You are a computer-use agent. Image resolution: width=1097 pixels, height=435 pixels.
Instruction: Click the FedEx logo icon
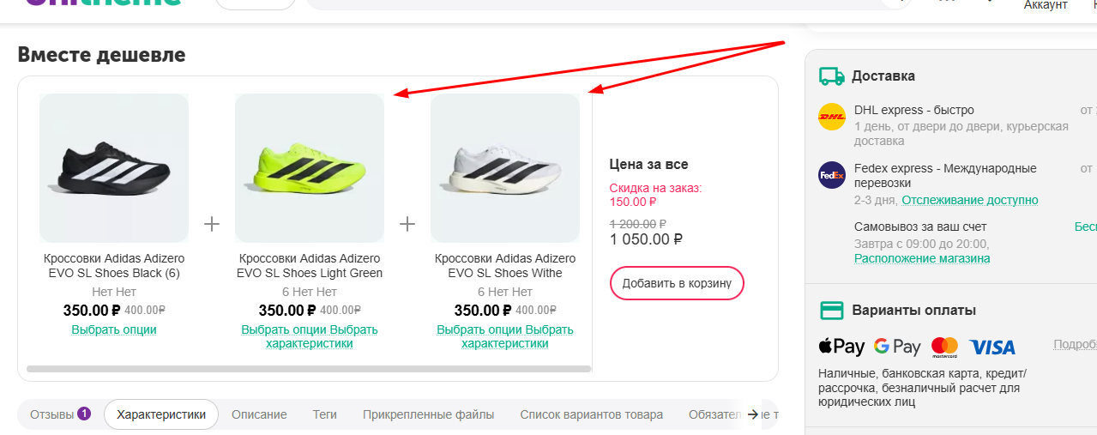[x=832, y=175]
